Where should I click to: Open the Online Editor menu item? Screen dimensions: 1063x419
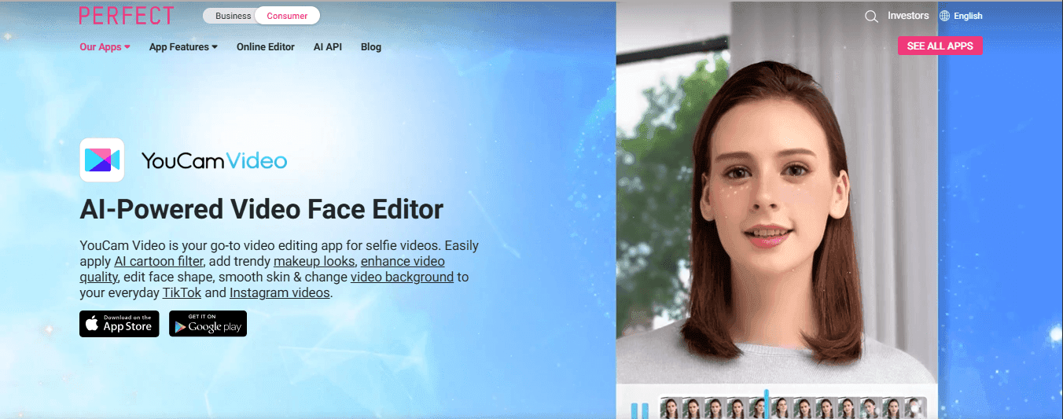tap(266, 47)
